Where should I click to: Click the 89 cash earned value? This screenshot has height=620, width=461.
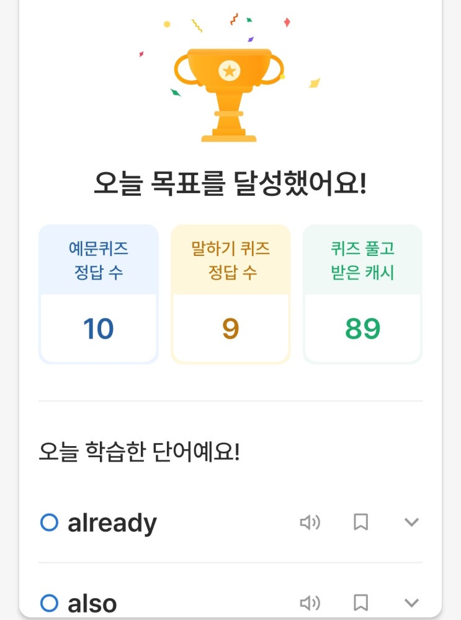362,329
